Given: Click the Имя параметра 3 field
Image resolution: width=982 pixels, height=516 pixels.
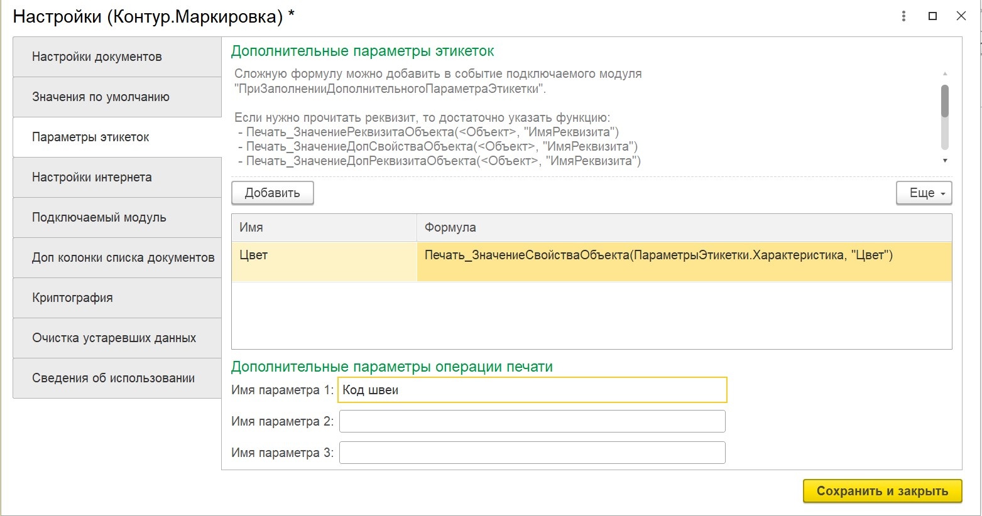Looking at the screenshot, I should click(533, 453).
